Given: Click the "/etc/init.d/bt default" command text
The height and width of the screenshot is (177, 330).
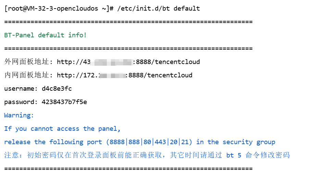Looking at the screenshot, I should tap(158, 9).
